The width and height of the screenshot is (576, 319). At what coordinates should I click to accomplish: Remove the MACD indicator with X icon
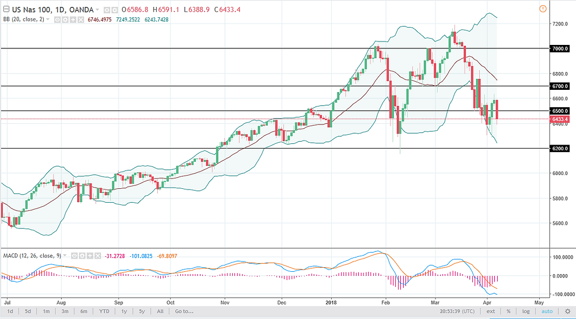coord(97,256)
